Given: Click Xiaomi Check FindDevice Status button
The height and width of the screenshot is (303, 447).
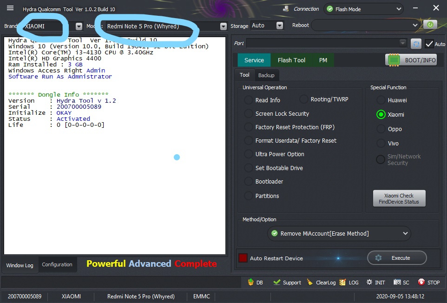Looking at the screenshot, I should [x=399, y=198].
